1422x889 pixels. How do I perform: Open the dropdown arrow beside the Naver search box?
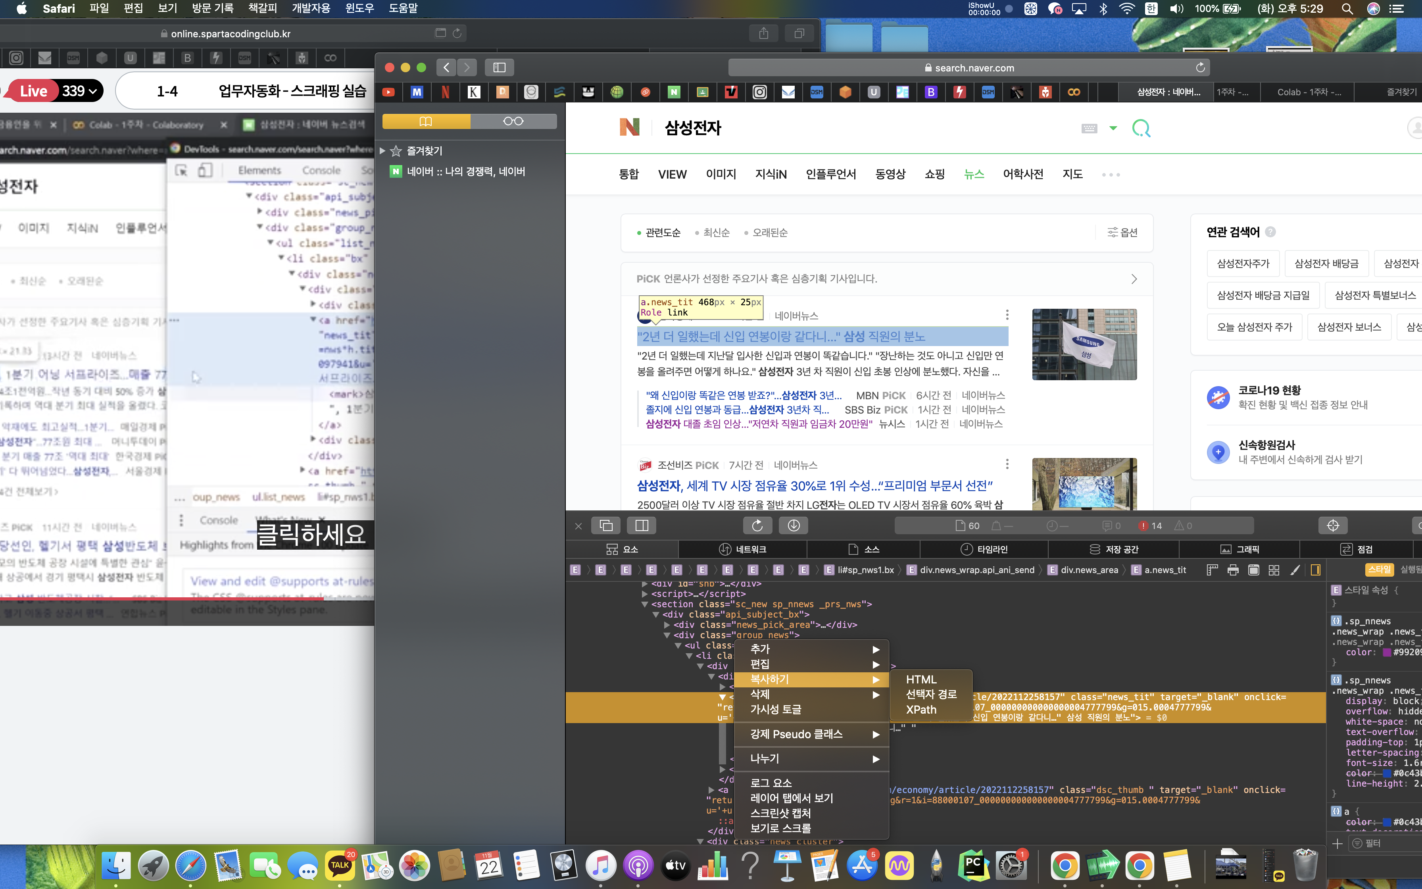click(x=1113, y=128)
